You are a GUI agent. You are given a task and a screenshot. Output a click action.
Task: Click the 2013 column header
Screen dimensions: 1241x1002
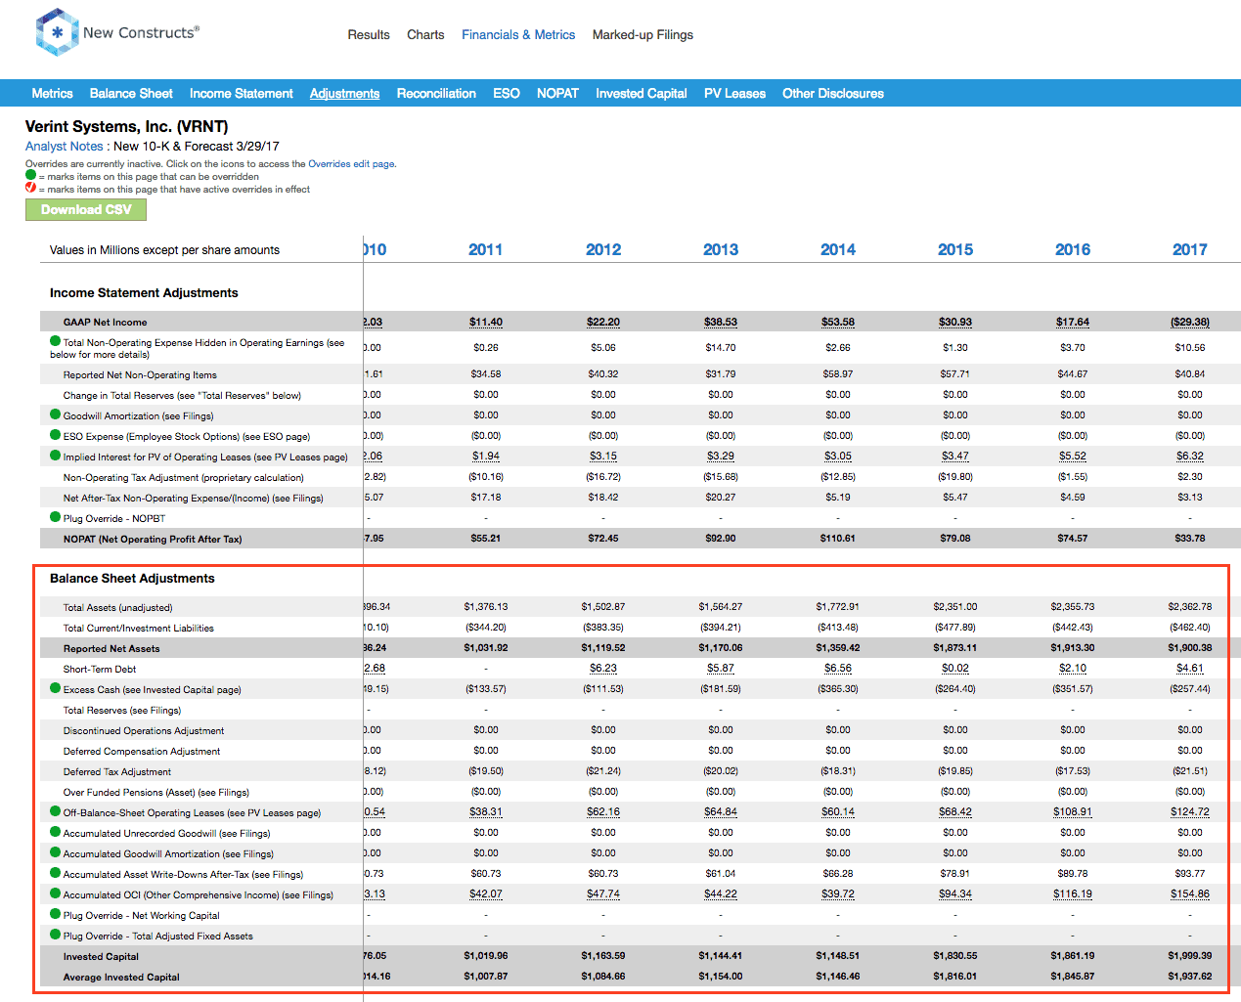(721, 249)
